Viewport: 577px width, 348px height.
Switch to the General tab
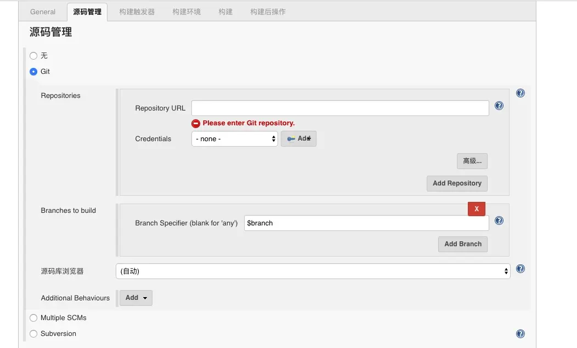[43, 11]
